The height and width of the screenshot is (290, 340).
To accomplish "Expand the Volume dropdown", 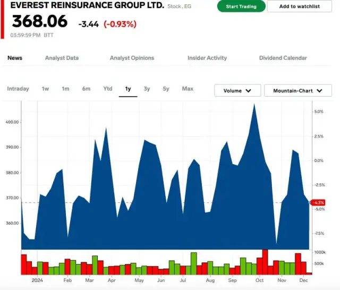I will [237, 91].
